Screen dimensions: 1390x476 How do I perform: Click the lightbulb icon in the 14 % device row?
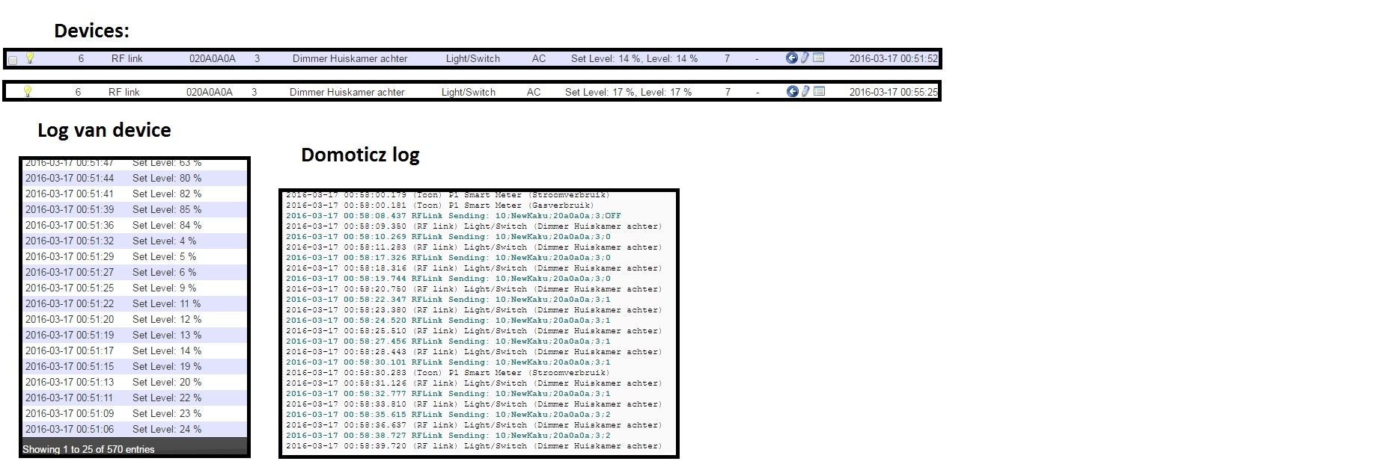(30, 58)
